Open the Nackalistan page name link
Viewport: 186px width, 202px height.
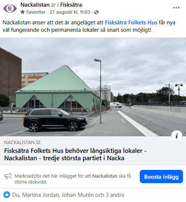click(35, 5)
